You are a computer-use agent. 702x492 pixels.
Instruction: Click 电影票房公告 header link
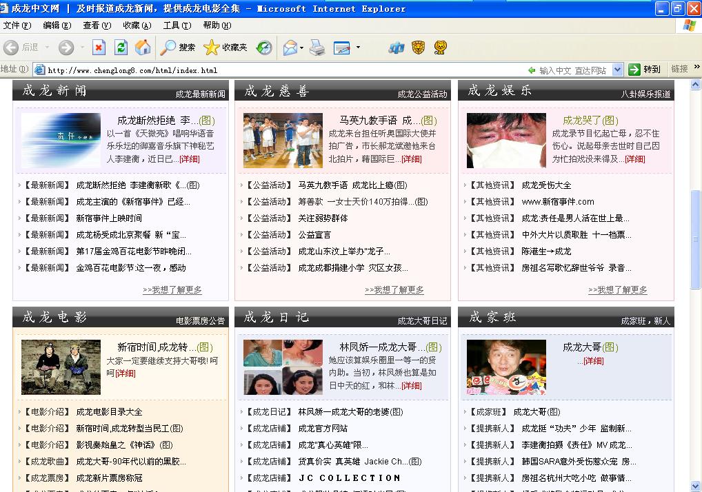tap(200, 320)
